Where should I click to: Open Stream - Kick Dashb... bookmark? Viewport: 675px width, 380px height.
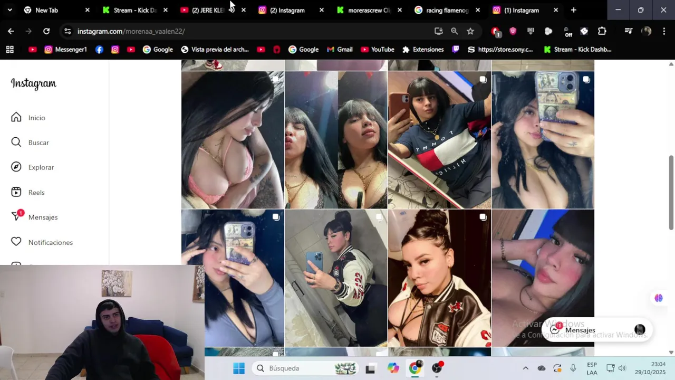577,50
